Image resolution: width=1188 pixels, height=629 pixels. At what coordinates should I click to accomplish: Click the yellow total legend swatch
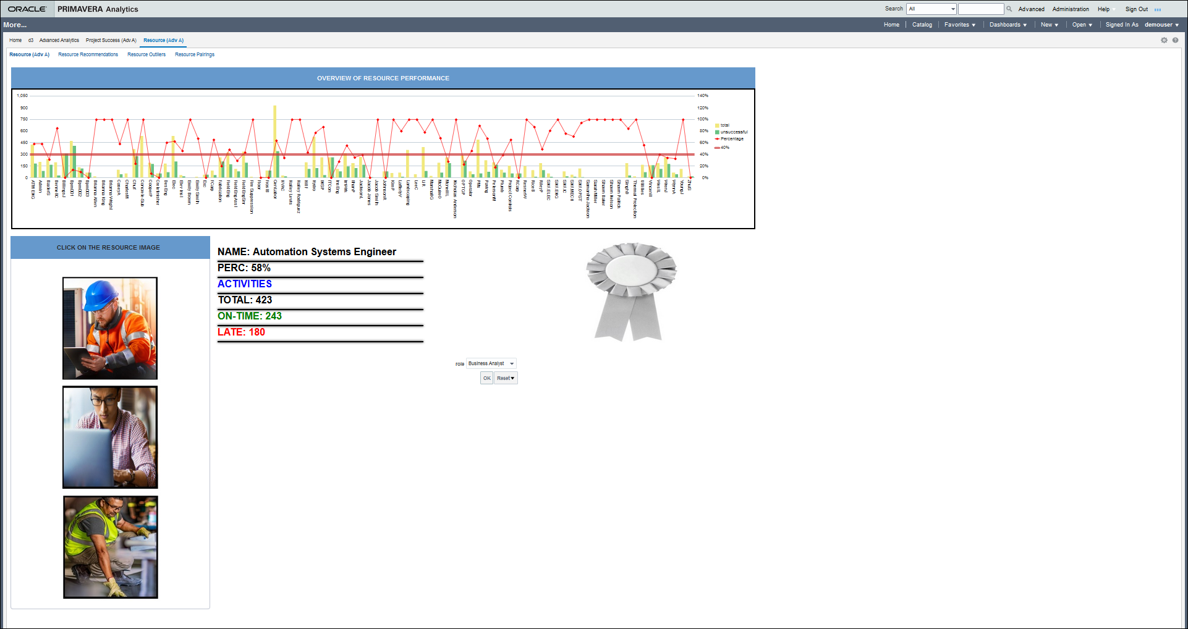coord(717,125)
